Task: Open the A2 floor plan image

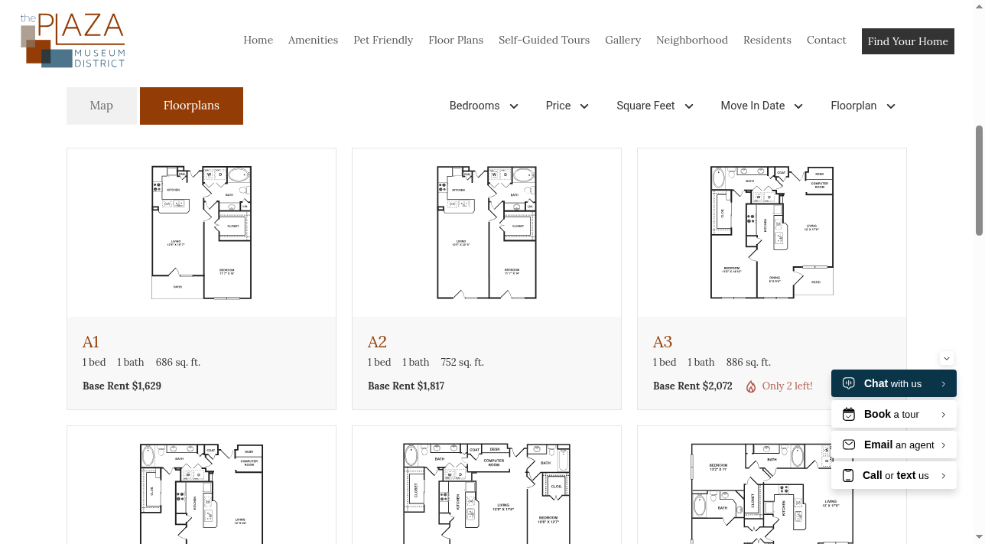Action: pos(486,233)
